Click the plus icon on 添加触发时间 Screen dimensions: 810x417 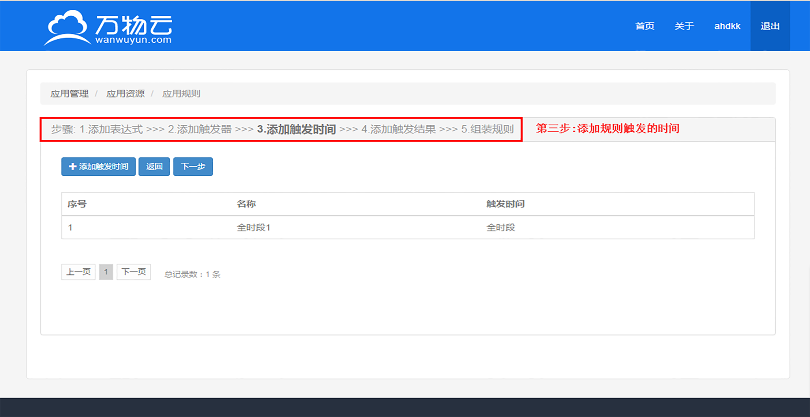click(x=72, y=166)
